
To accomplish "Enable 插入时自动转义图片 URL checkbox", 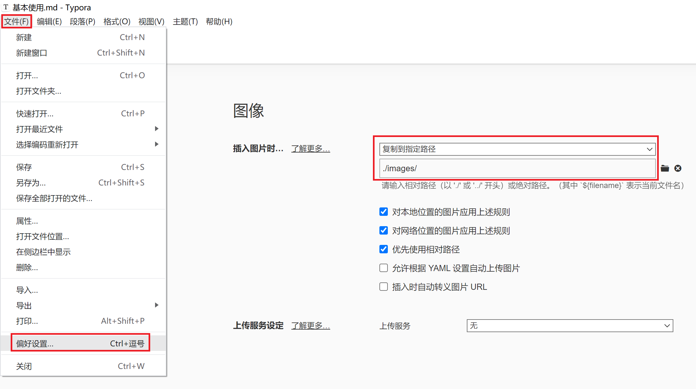I will coord(384,287).
